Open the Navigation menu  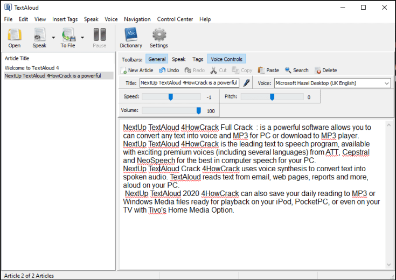click(x=137, y=19)
